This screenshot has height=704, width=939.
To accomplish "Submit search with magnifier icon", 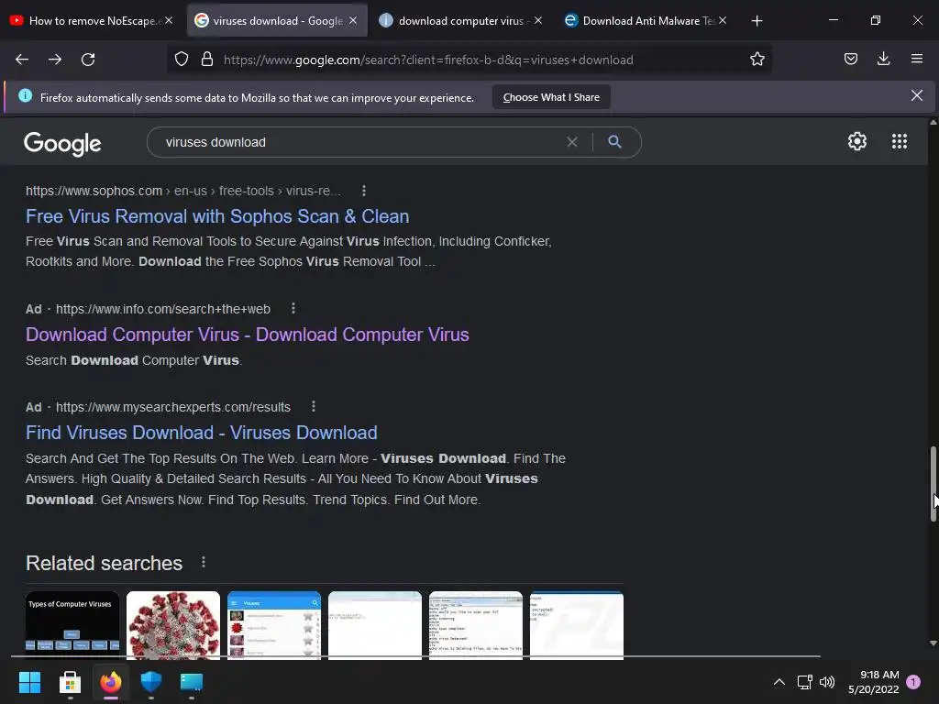I will 614,142.
